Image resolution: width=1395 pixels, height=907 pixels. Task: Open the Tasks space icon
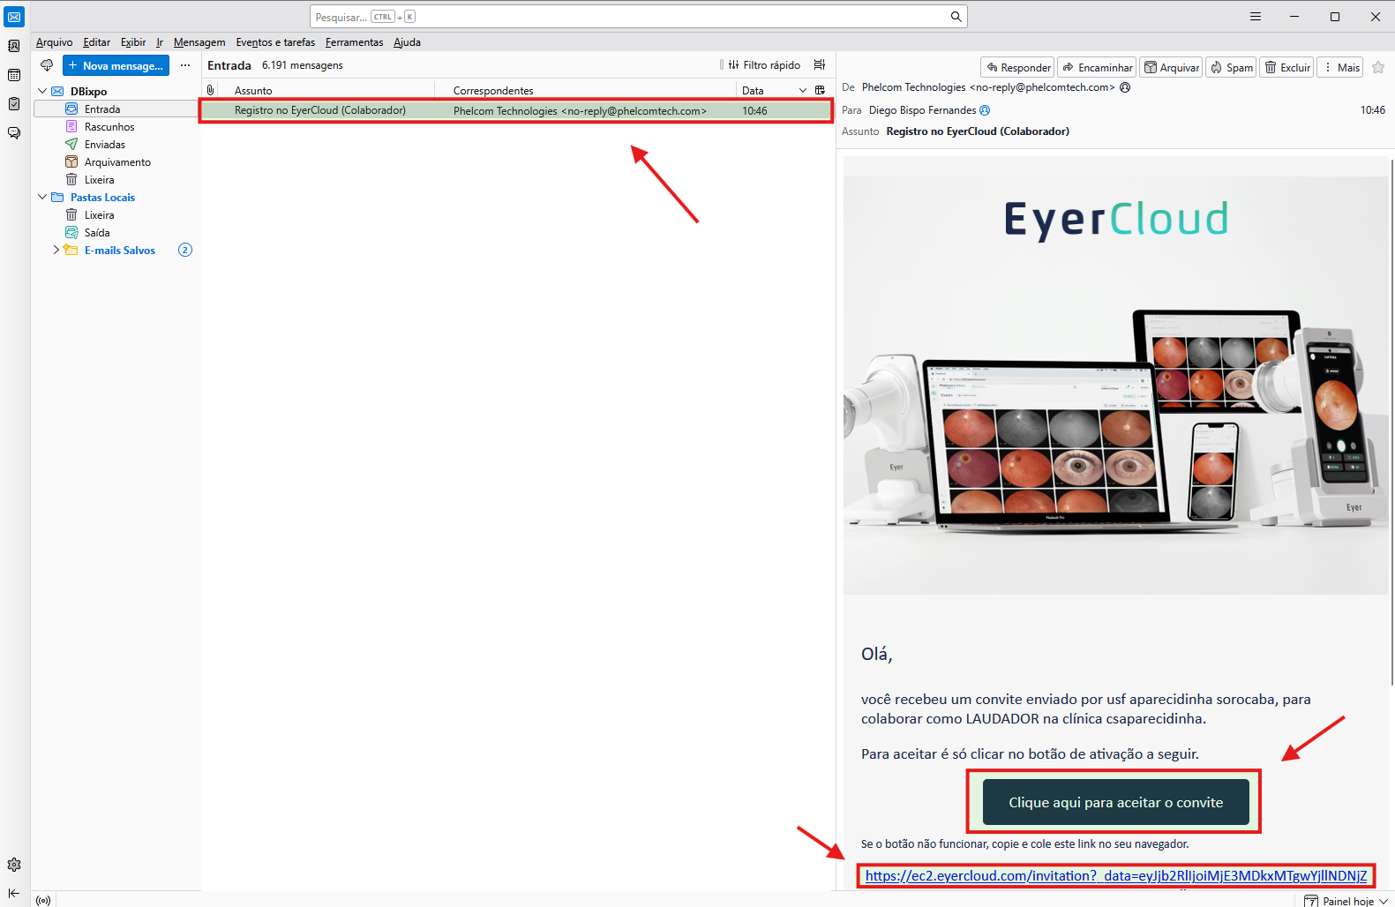point(14,104)
